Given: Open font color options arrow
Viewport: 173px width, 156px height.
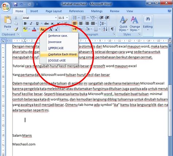Looking at the screenshot, I should pyautogui.click(x=38, y=29).
